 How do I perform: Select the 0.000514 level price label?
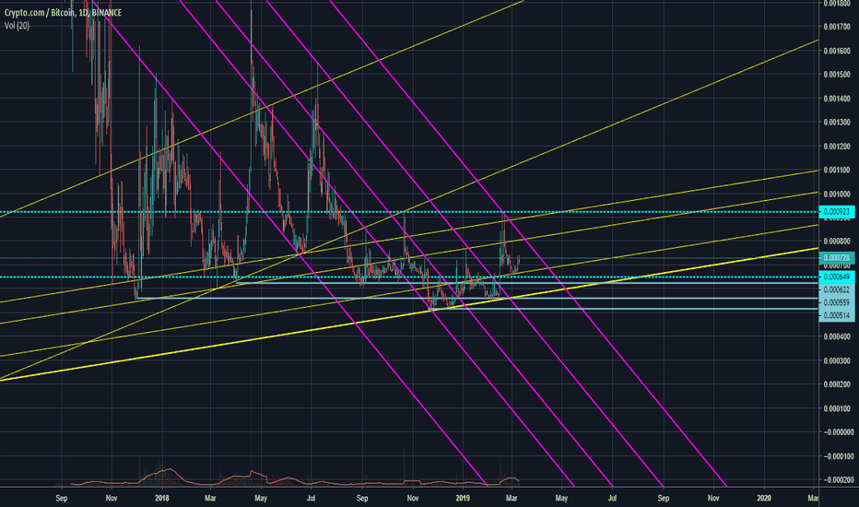point(837,315)
